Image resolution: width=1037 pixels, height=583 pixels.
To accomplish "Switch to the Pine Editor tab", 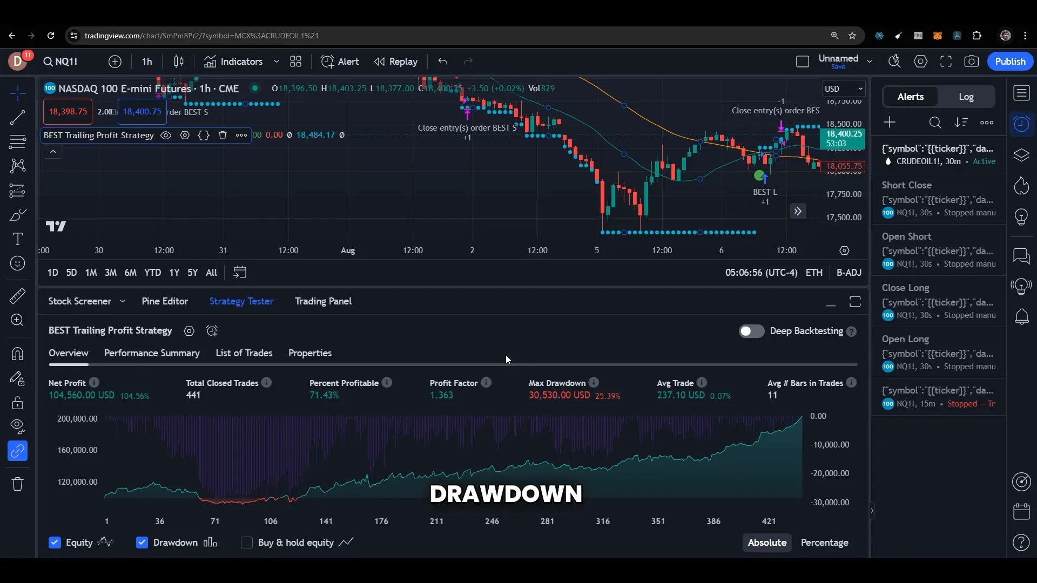I will click(x=165, y=301).
